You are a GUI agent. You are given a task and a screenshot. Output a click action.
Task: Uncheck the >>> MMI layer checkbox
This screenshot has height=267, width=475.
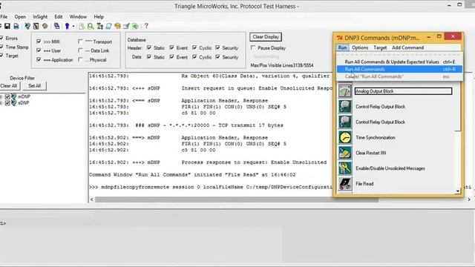click(39, 42)
